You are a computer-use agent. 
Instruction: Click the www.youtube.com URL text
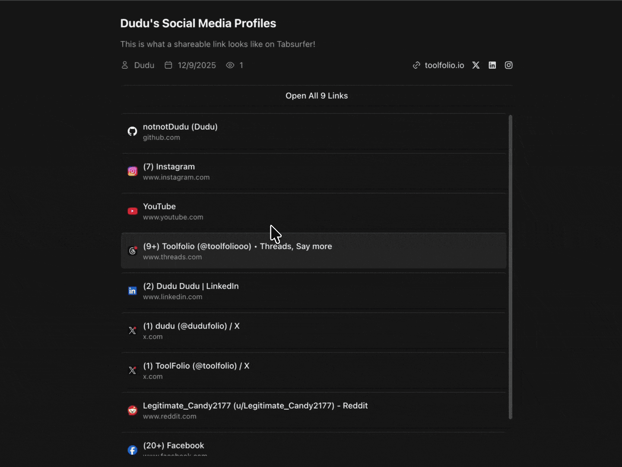click(173, 217)
